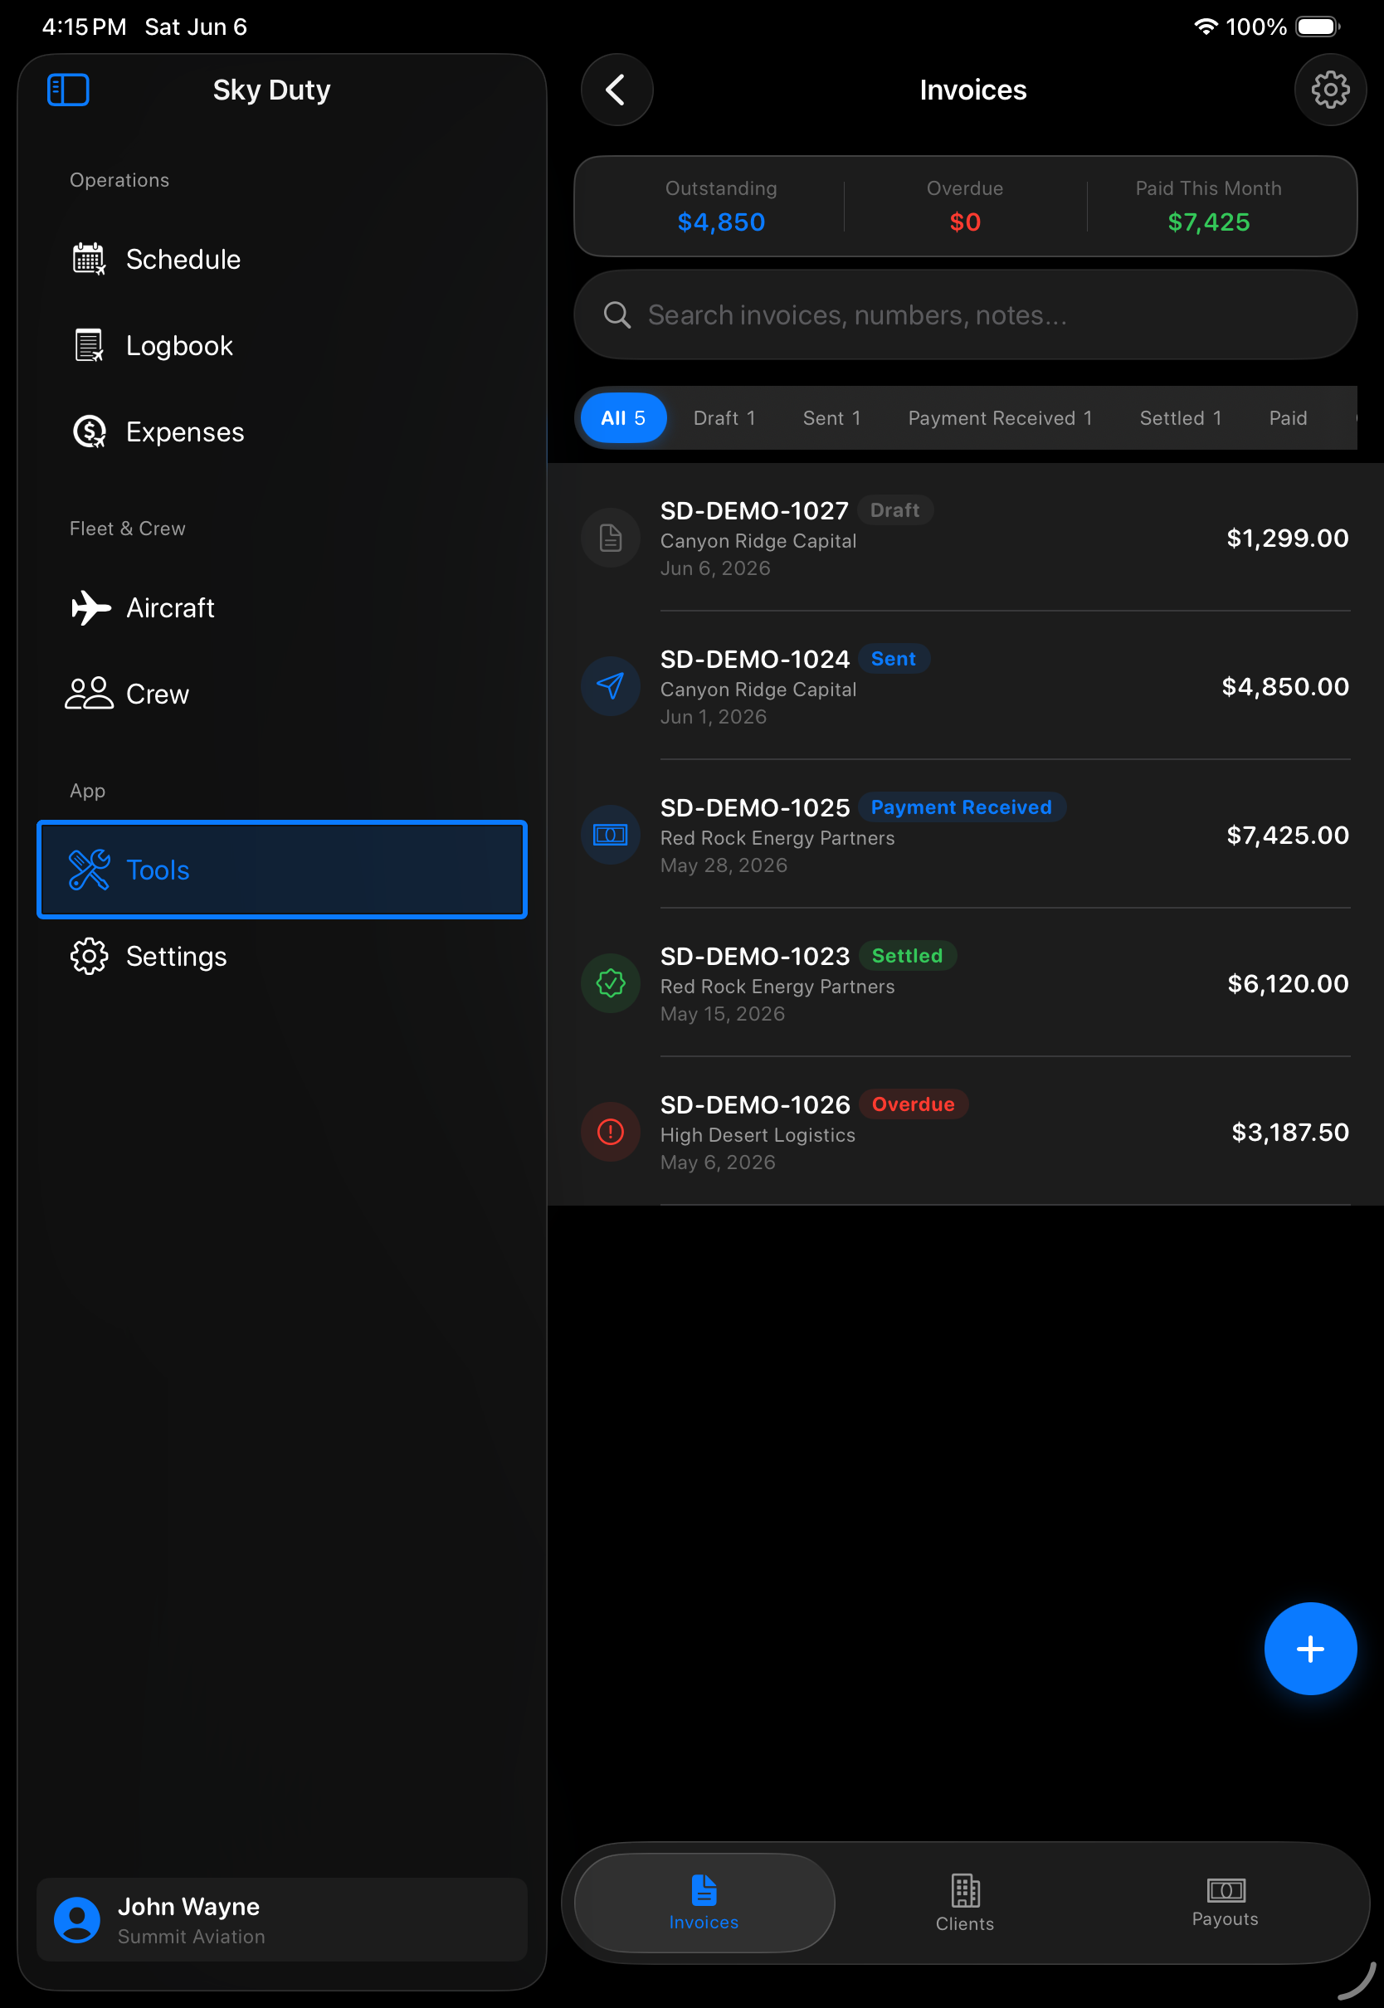The image size is (1384, 2008).
Task: Click the Draft status badge
Action: 895,509
